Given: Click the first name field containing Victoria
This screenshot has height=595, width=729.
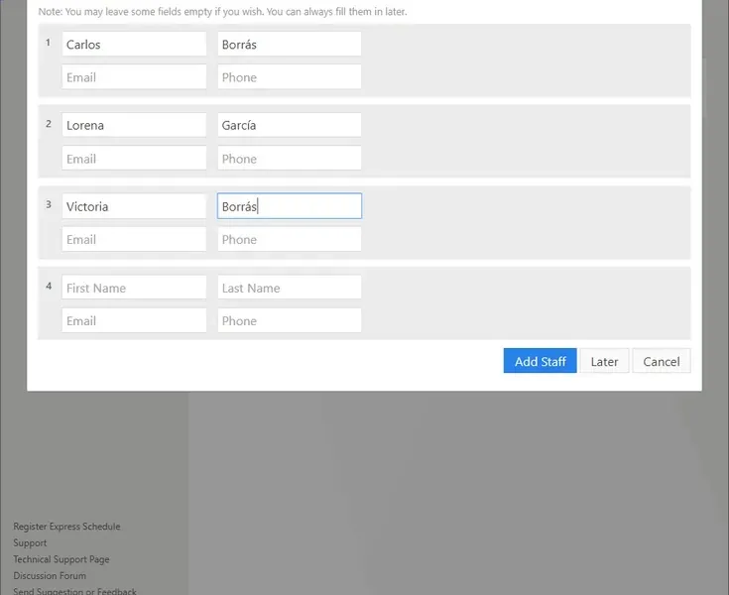Looking at the screenshot, I should [134, 206].
